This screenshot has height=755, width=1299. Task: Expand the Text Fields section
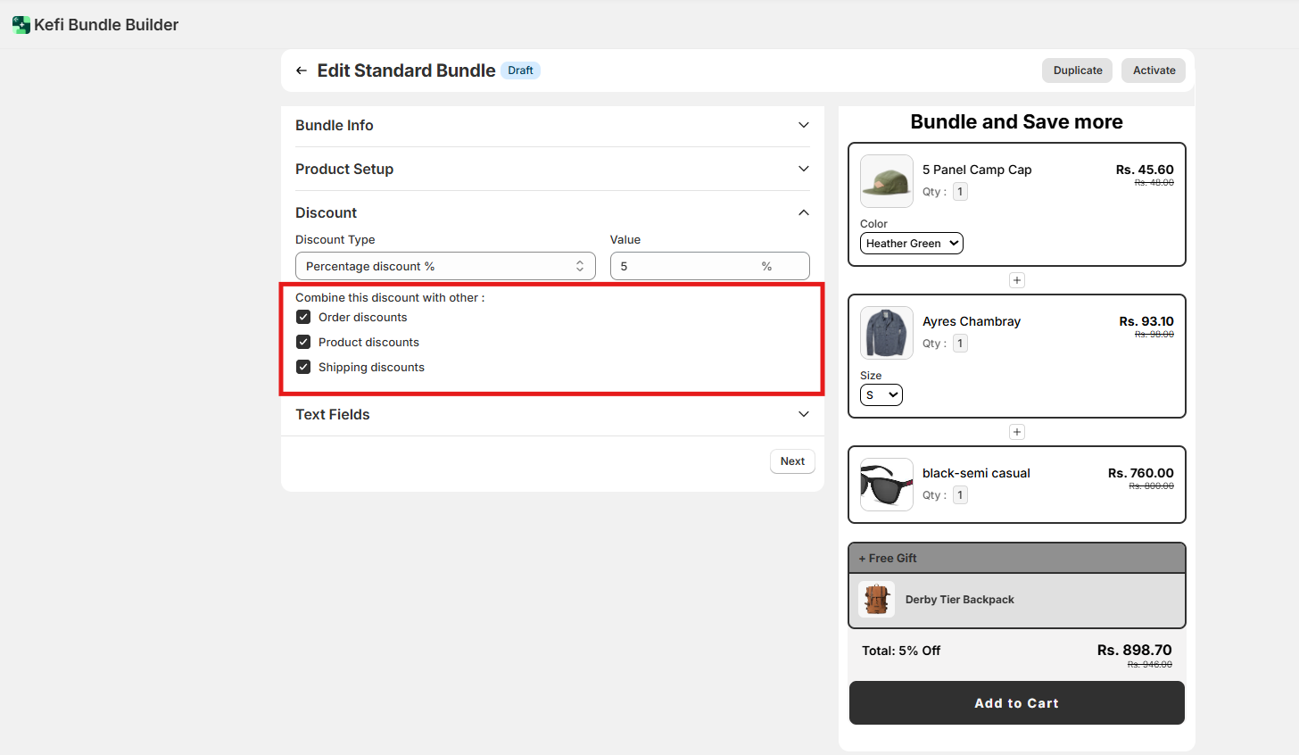pos(552,414)
